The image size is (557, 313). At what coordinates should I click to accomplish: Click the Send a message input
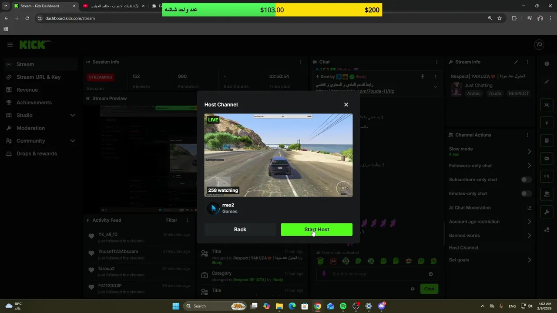377,274
